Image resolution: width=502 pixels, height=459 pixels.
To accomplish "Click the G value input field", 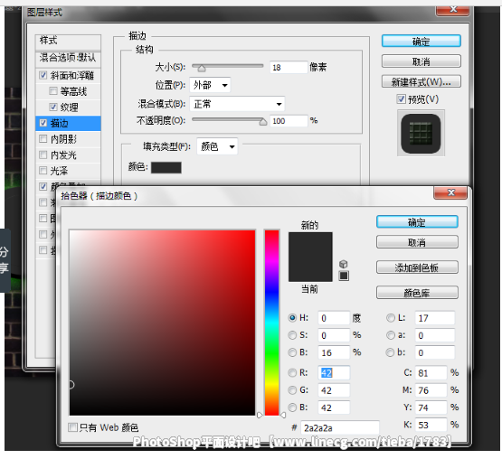I will (334, 390).
